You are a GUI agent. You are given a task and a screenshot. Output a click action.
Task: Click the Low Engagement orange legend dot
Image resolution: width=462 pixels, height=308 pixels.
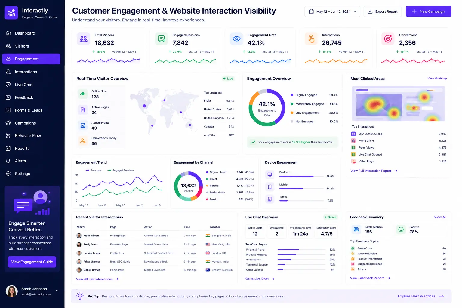pos(292,113)
